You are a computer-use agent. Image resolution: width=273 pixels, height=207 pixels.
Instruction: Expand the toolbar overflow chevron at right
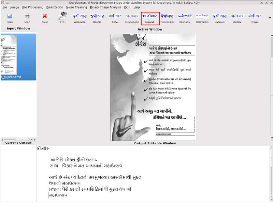click(x=270, y=17)
